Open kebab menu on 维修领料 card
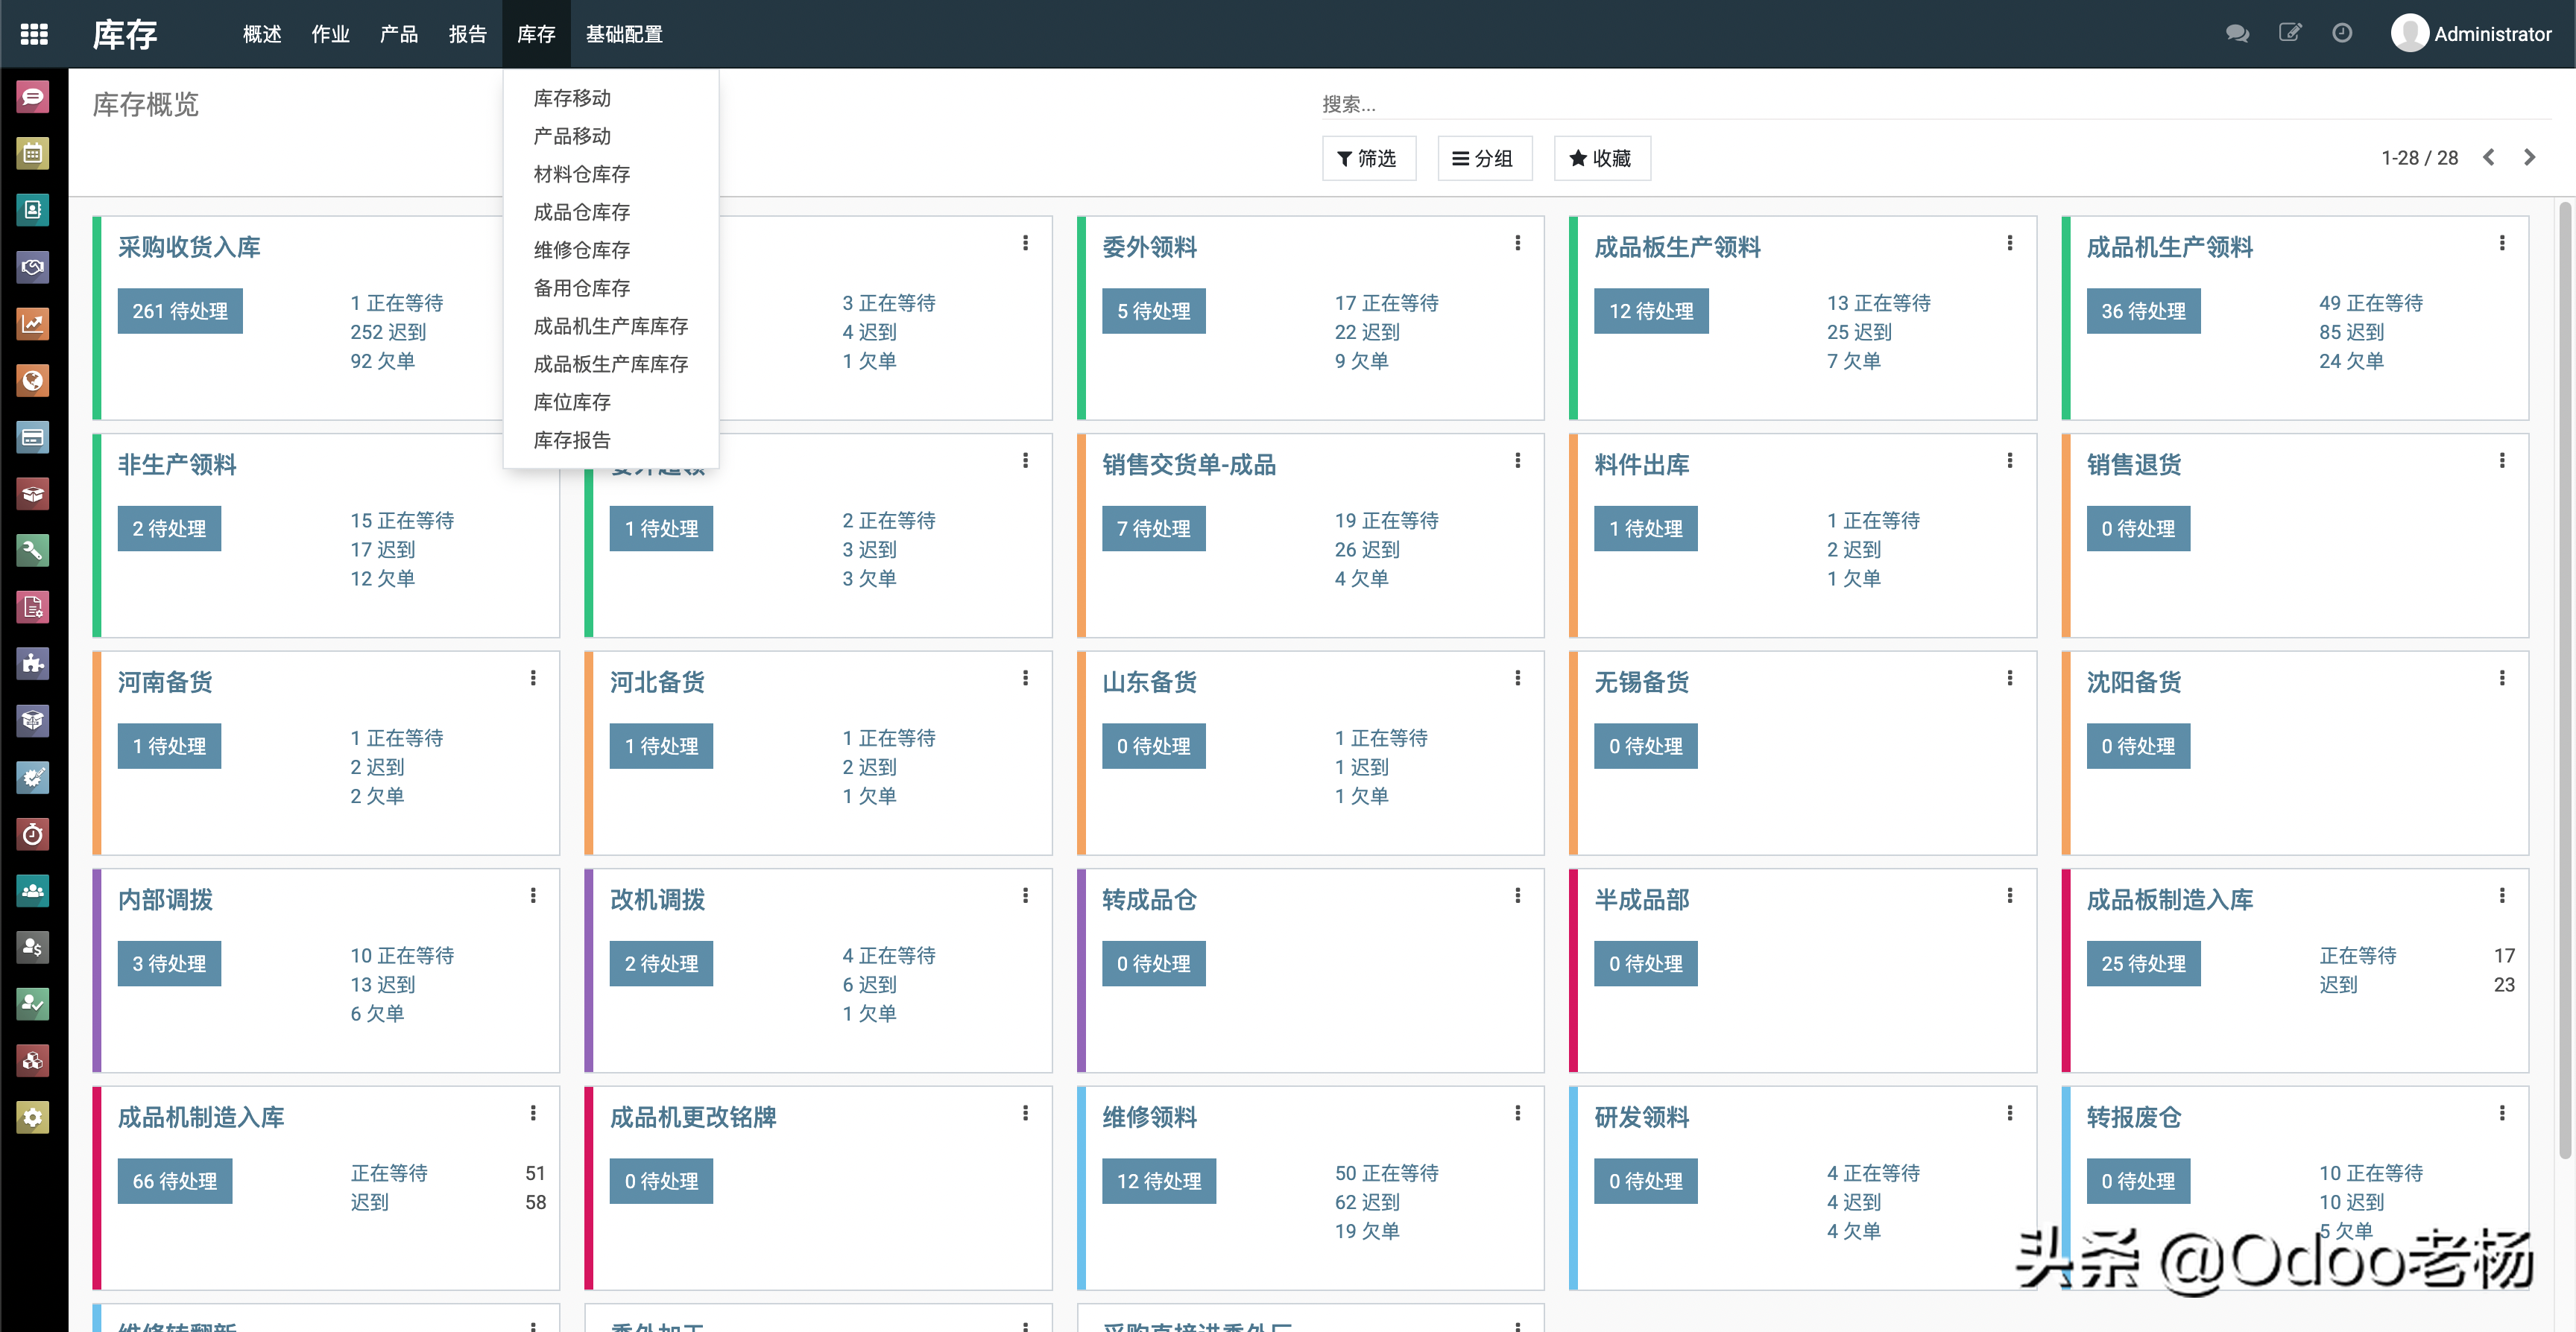This screenshot has height=1332, width=2576. pyautogui.click(x=1517, y=1113)
